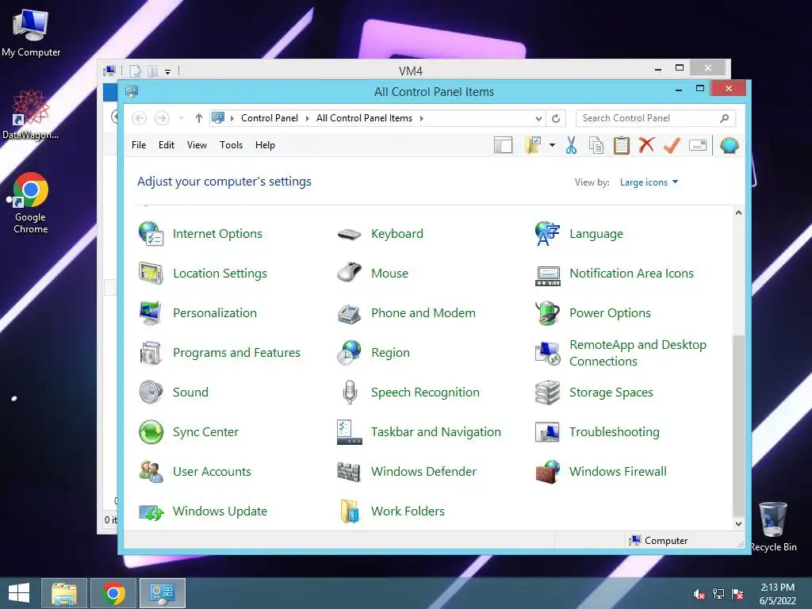The width and height of the screenshot is (812, 609).
Task: Open the User Accounts icon
Action: click(x=151, y=471)
